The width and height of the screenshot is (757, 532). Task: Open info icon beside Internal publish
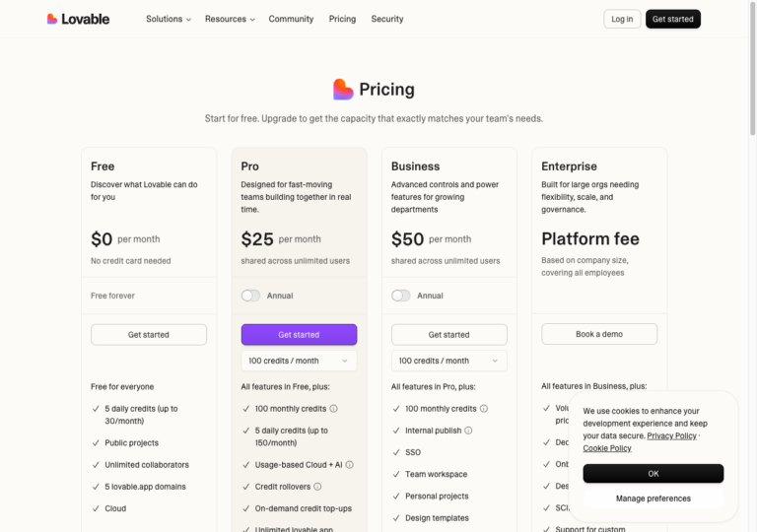coord(468,431)
